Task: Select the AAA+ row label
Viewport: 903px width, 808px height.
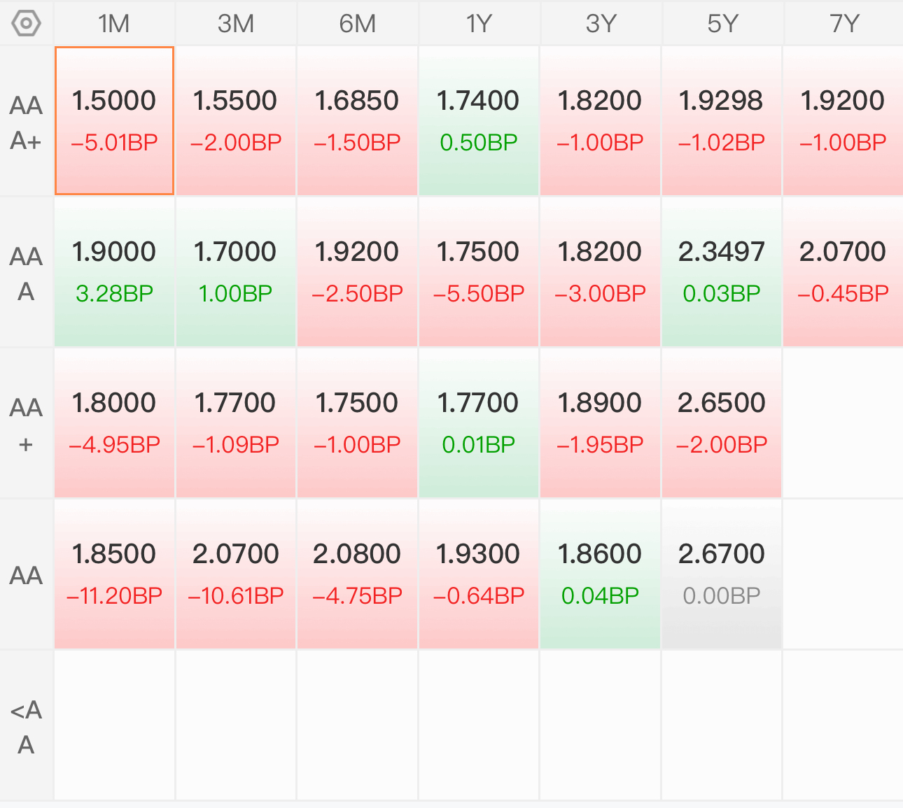Action: tap(27, 122)
